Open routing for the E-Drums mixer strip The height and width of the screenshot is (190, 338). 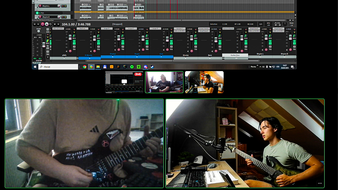click(x=99, y=36)
